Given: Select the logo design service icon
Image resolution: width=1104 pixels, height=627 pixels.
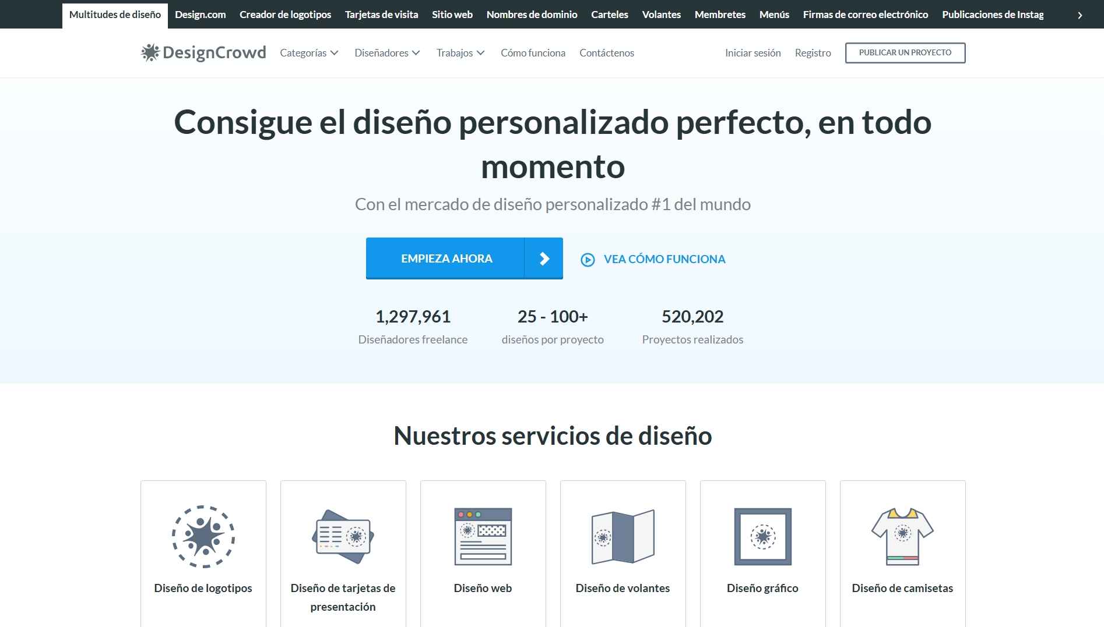Looking at the screenshot, I should tap(203, 536).
